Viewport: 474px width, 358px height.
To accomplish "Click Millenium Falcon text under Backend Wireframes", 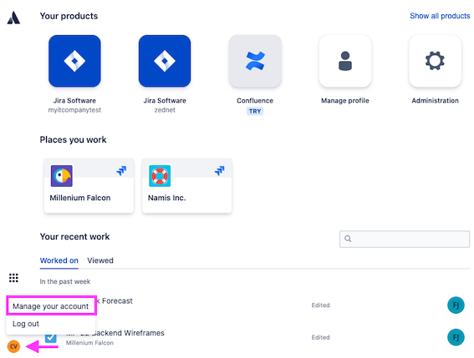I will click(89, 343).
